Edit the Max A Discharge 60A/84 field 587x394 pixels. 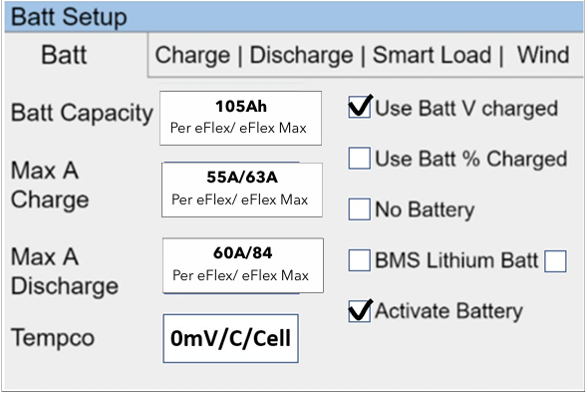click(243, 265)
